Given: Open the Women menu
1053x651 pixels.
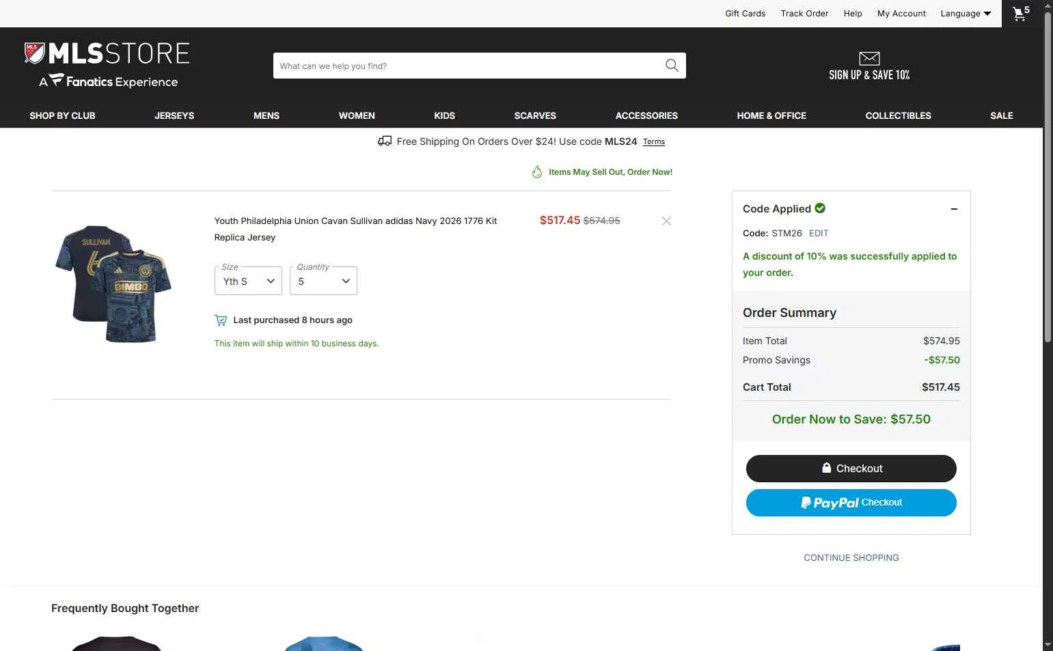Looking at the screenshot, I should (357, 115).
